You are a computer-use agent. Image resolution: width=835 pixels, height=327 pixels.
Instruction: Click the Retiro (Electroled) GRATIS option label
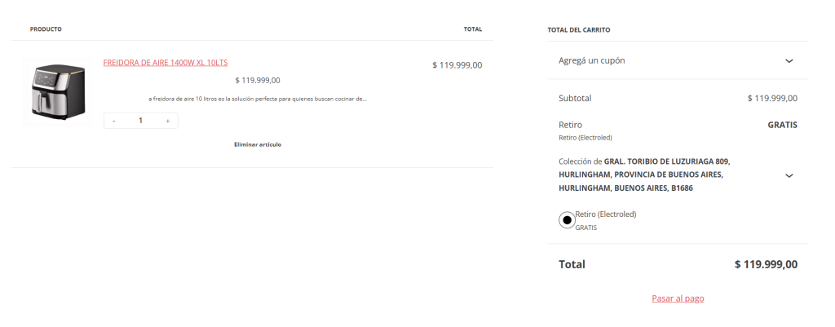[605, 214]
